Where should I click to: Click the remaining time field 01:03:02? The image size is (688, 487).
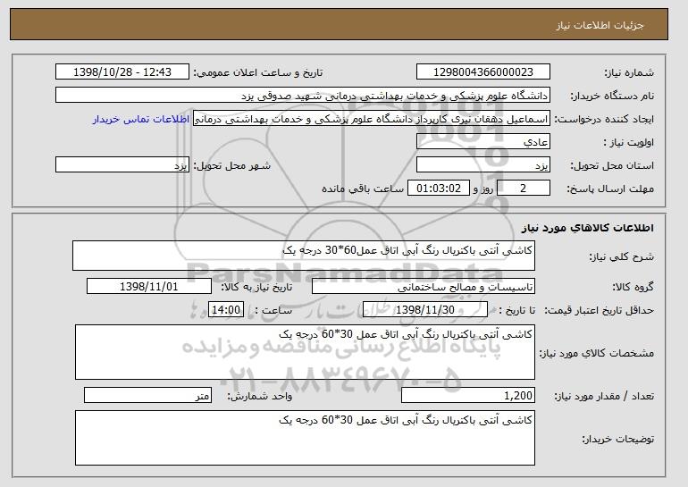click(439, 189)
